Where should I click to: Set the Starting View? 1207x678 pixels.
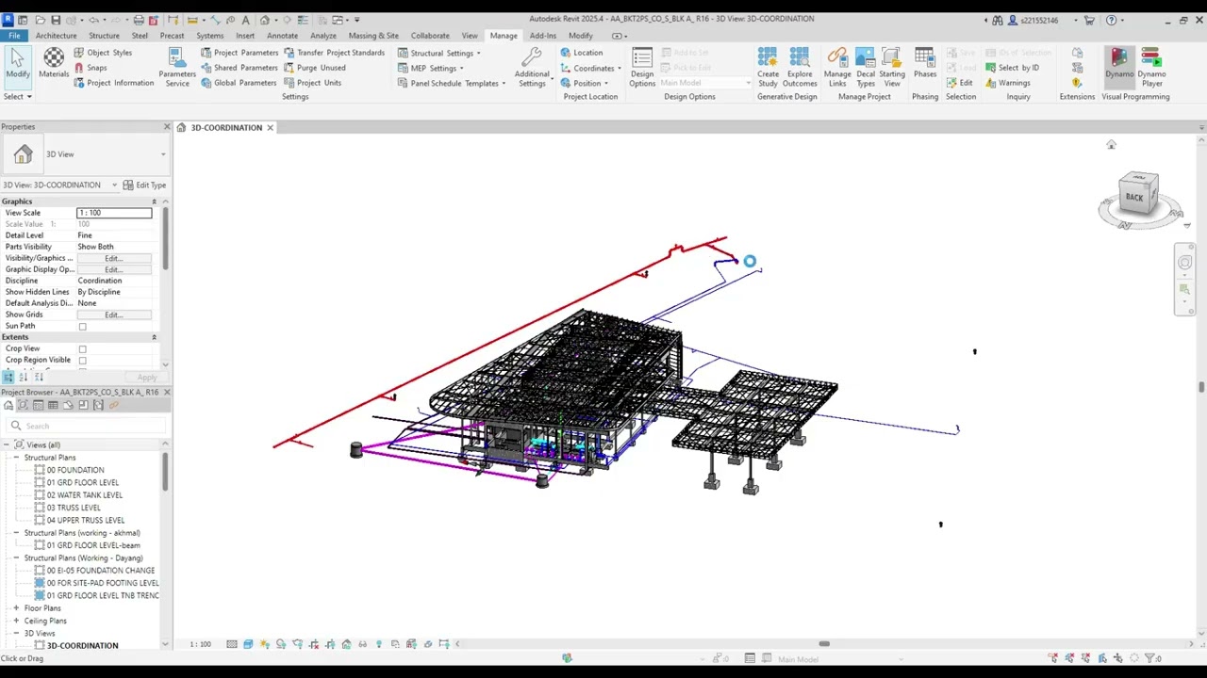pyautogui.click(x=892, y=68)
